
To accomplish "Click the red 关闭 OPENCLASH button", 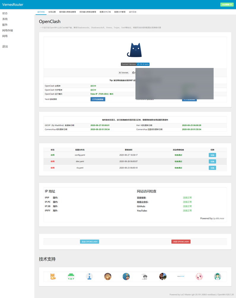I will pos(181,242).
